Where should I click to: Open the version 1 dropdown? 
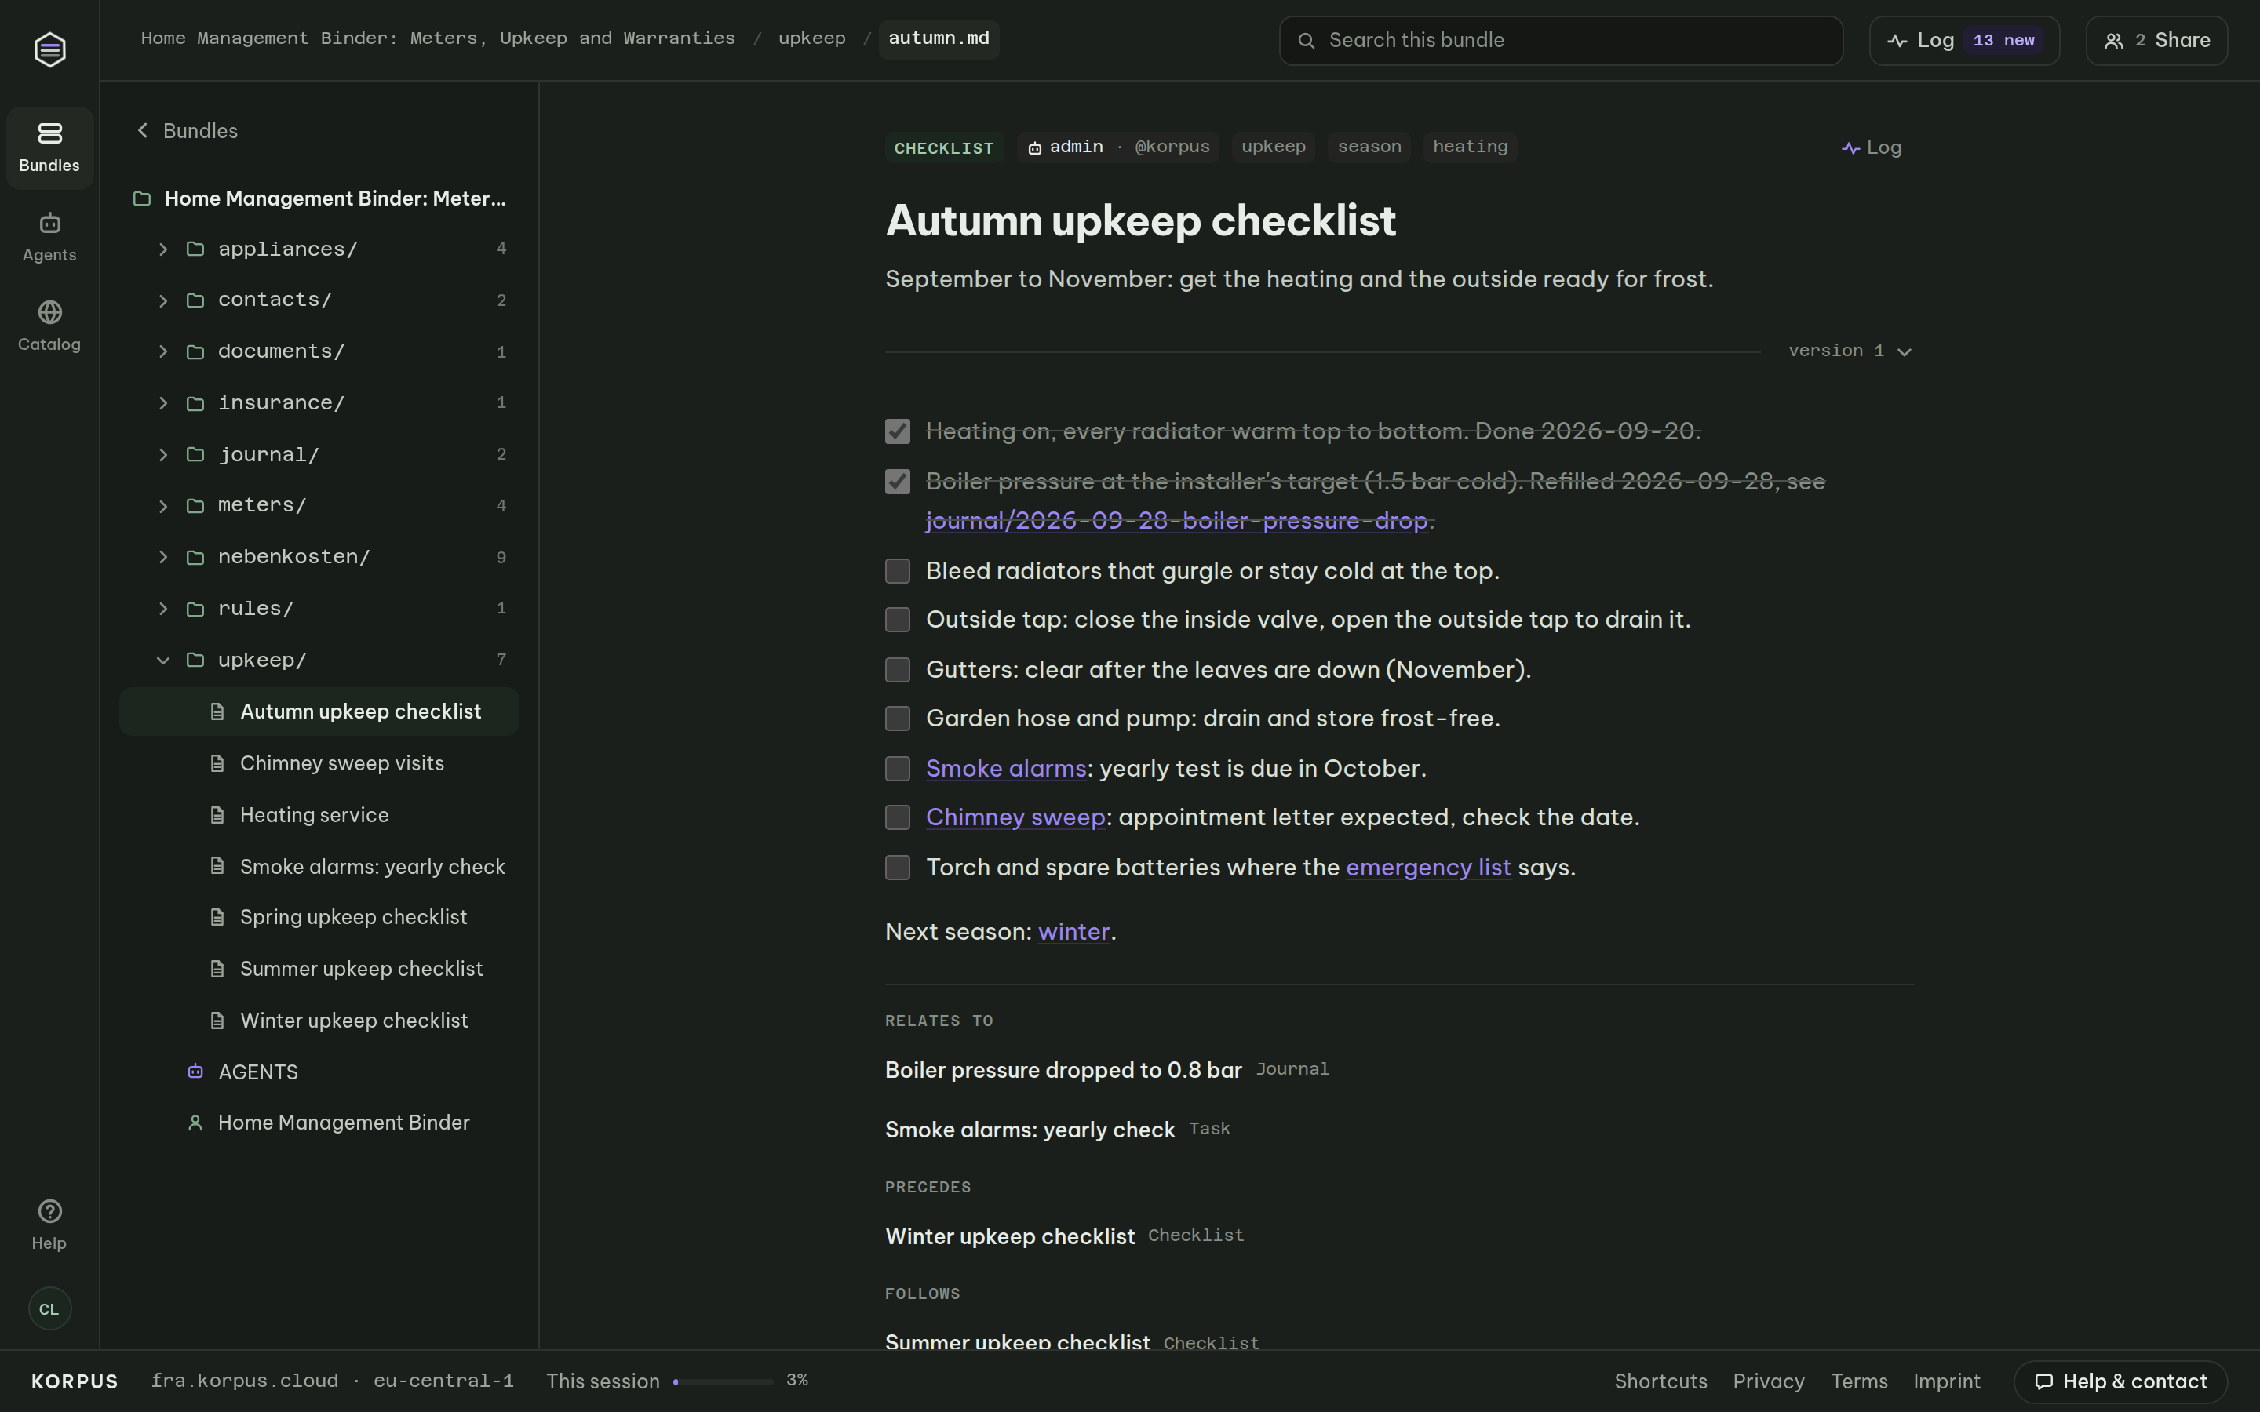point(1850,351)
